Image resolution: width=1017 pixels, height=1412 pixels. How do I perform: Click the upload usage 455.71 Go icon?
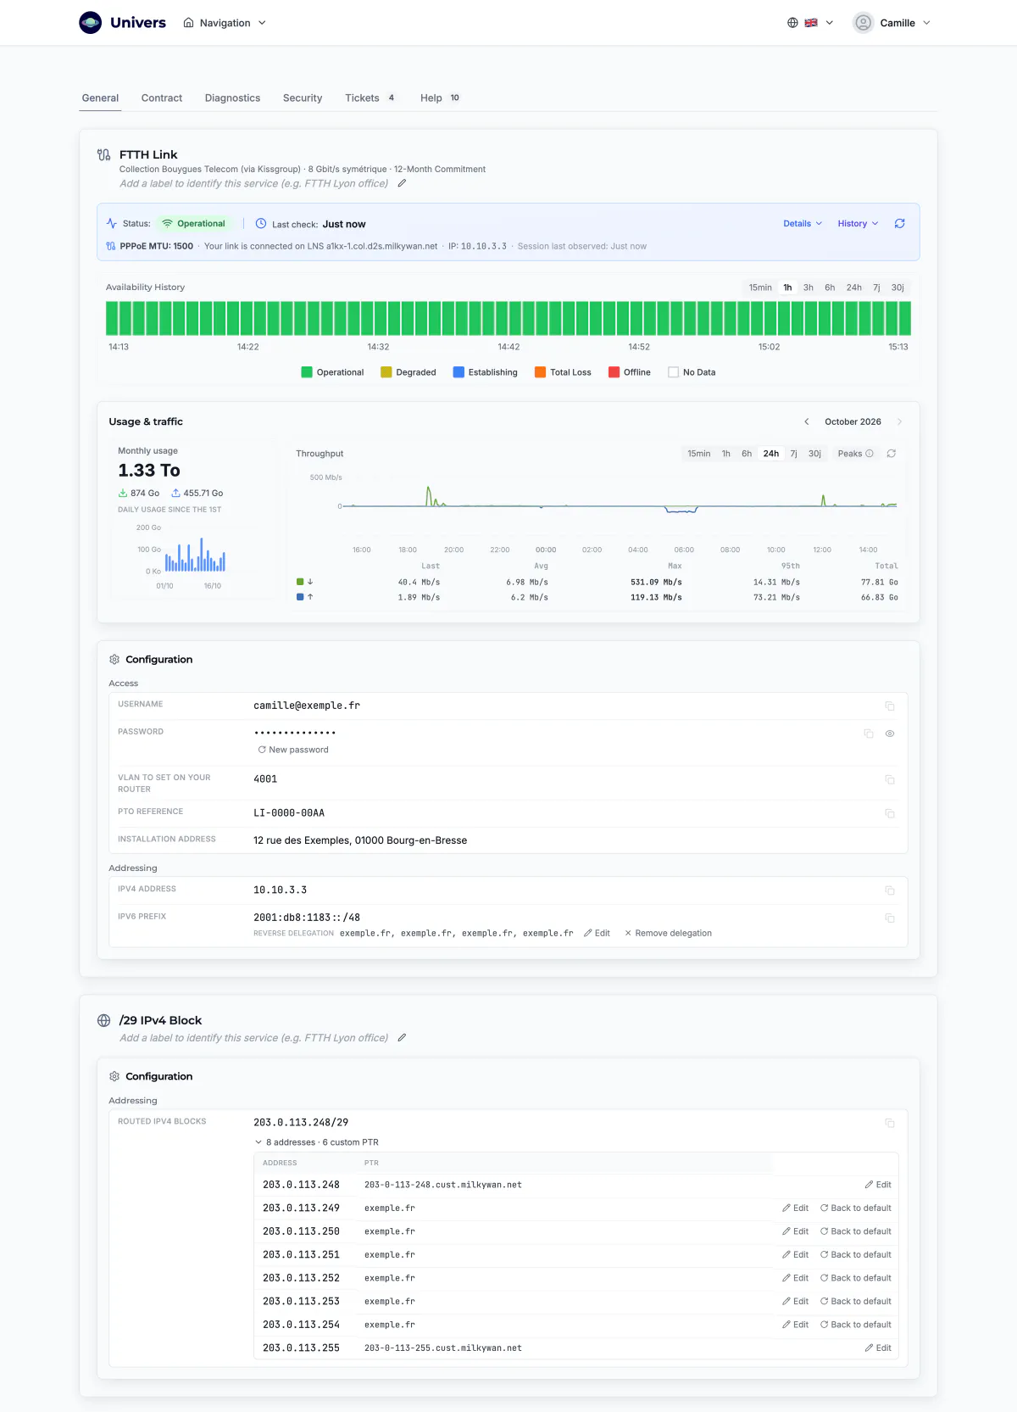coord(175,493)
